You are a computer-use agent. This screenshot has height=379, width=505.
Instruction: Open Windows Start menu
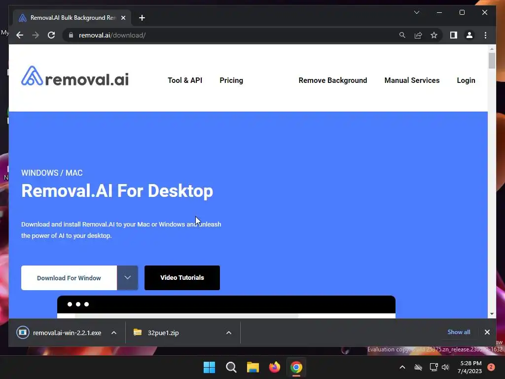point(209,367)
